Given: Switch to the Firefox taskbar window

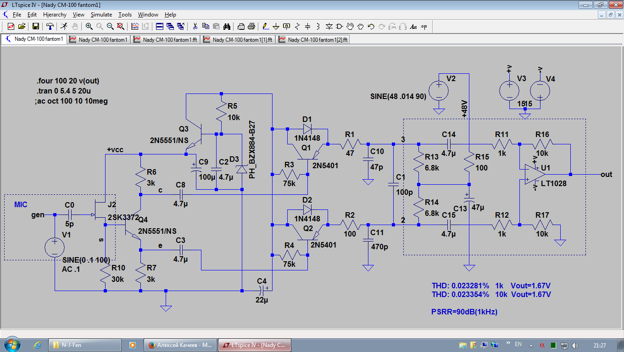Looking at the screenshot, I should point(180,345).
